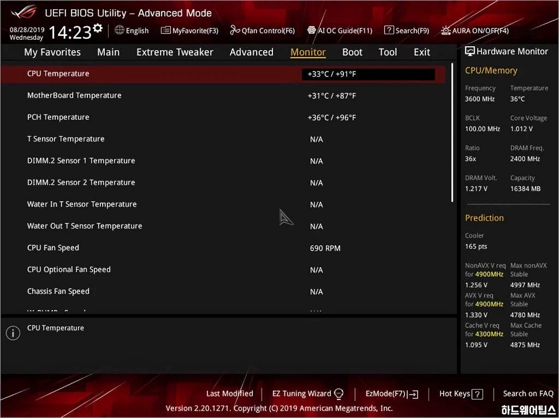Open the Qfan Control fan icon
559x418 pixels.
(x=235, y=31)
